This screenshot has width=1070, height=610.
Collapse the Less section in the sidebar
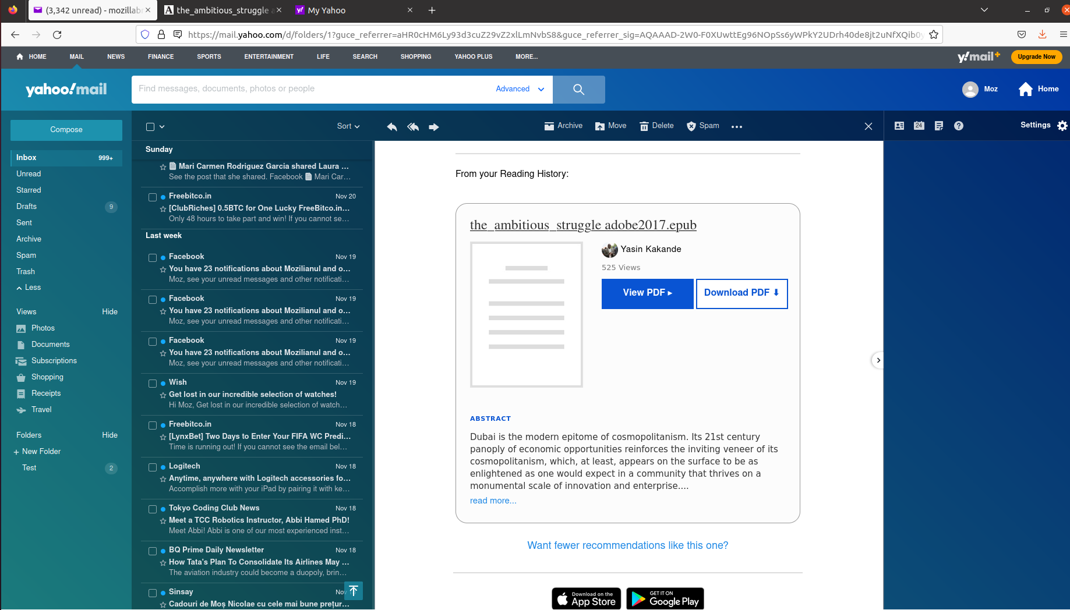(x=28, y=287)
